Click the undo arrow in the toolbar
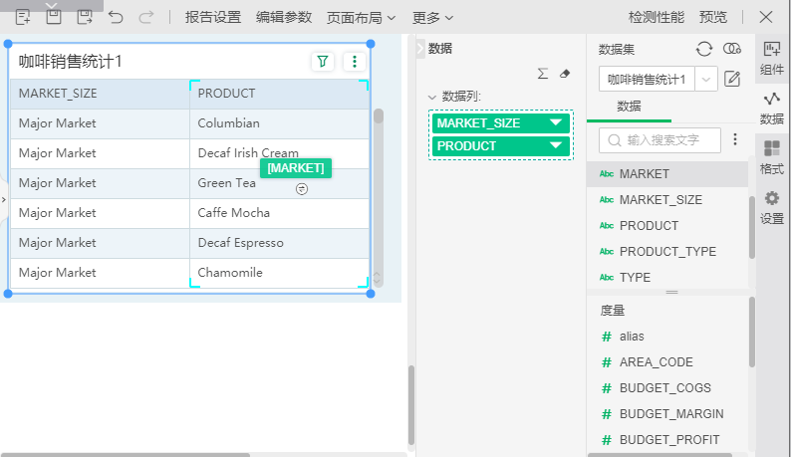The image size is (791, 457). pos(116,17)
